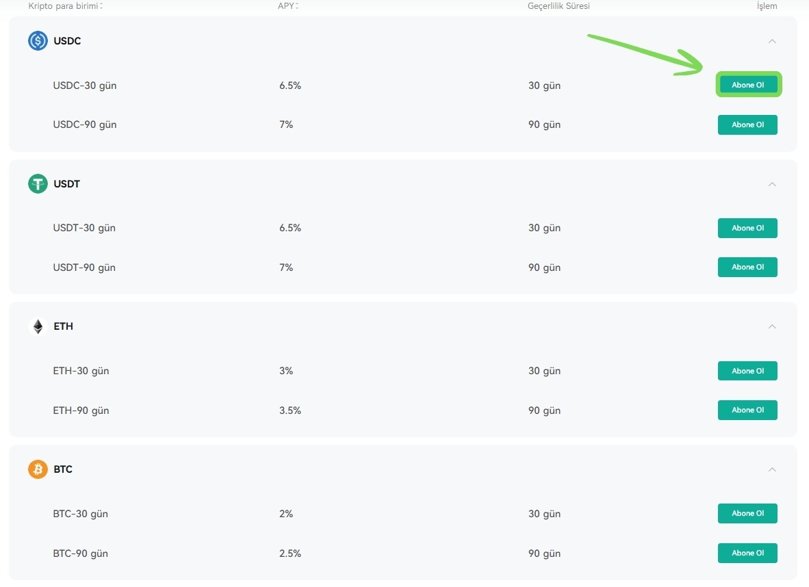Click the BTC Bitcoin icon
The image size is (809, 587).
coord(38,469)
